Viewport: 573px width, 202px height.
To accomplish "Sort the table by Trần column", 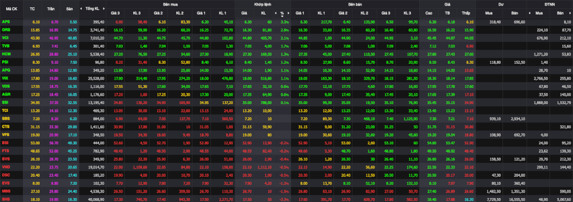I will pos(50,8).
